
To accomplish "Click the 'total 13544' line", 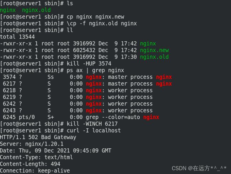I will [17, 37].
